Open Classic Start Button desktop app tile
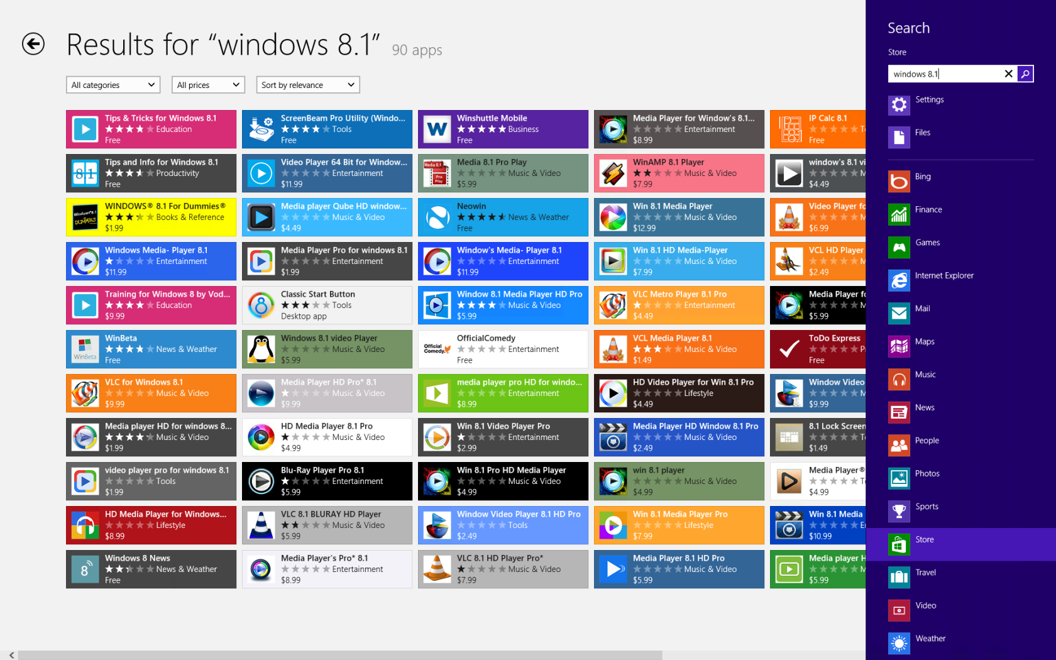Image resolution: width=1056 pixels, height=660 pixels. point(327,305)
